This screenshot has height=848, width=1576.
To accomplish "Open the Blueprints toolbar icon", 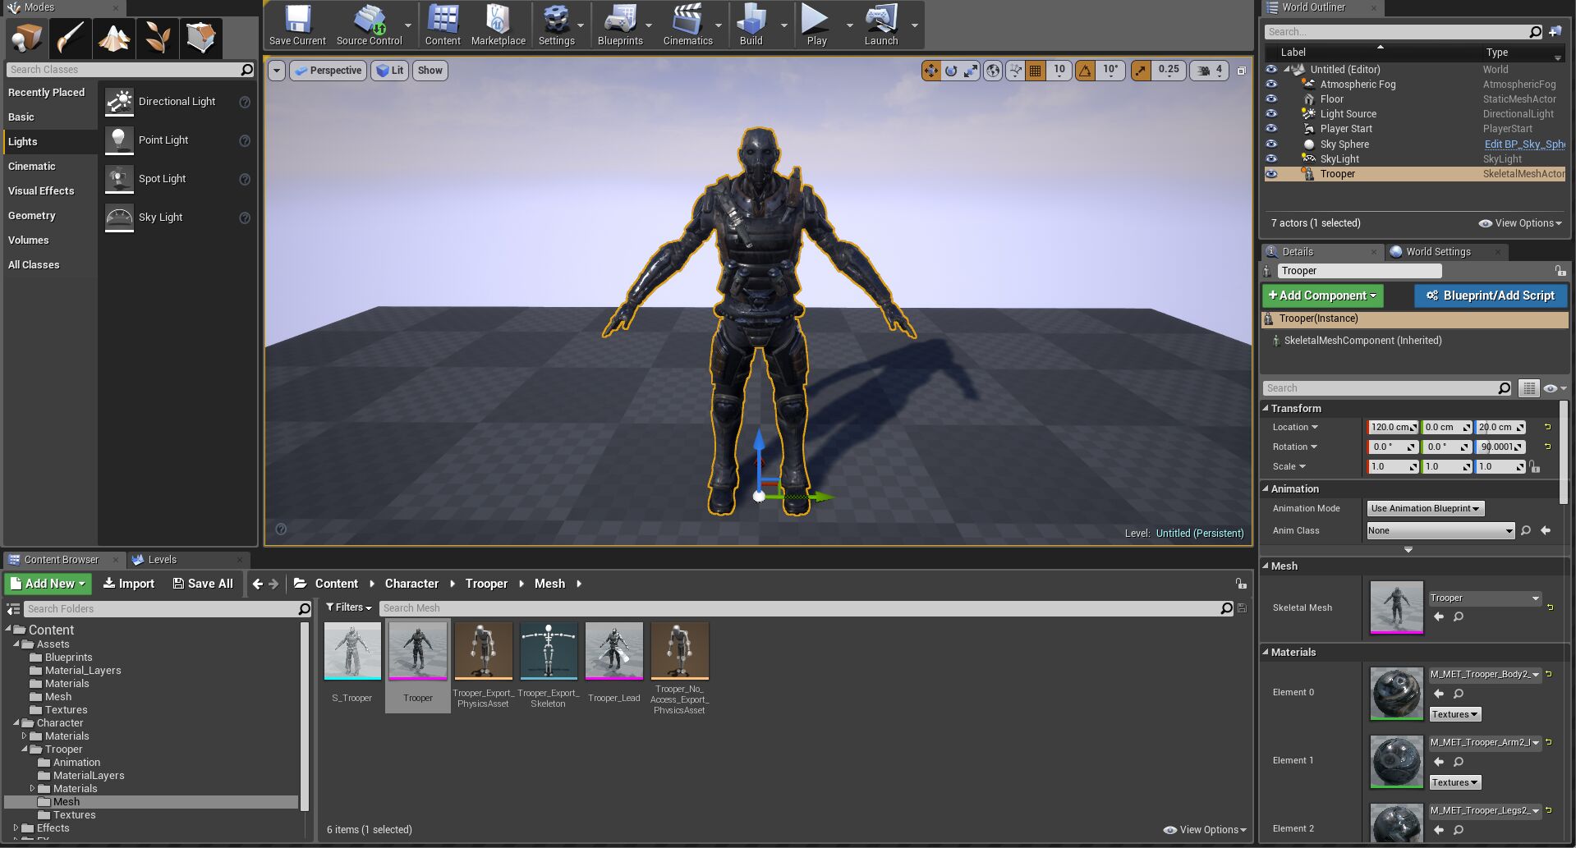I will 620,25.
